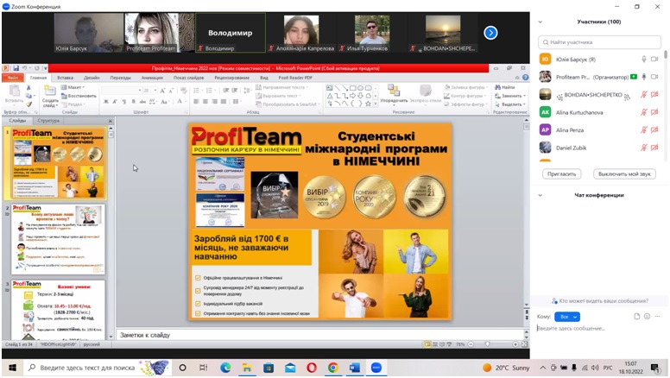Open the chat emoji picker icon
The height and width of the screenshot is (378, 670).
(647, 317)
